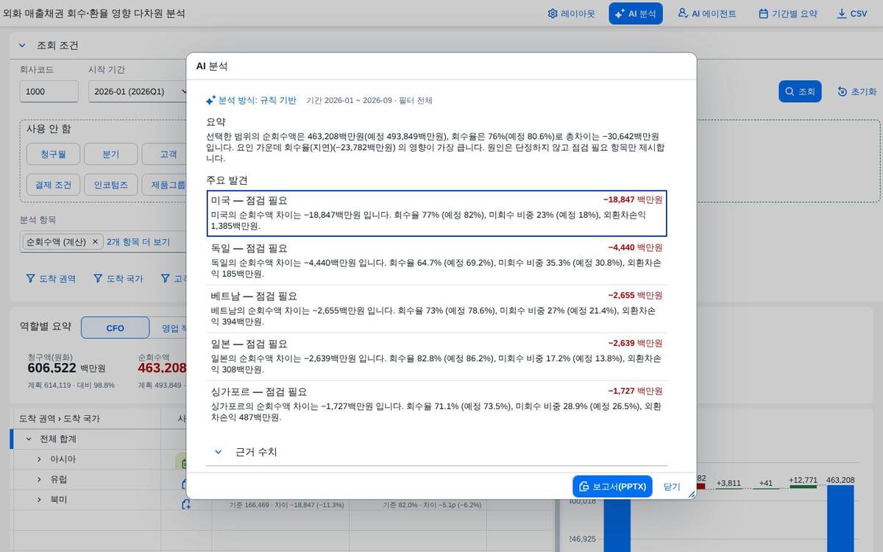The height and width of the screenshot is (552, 883).
Task: Reset filters with 초기화 button
Action: coord(857,91)
